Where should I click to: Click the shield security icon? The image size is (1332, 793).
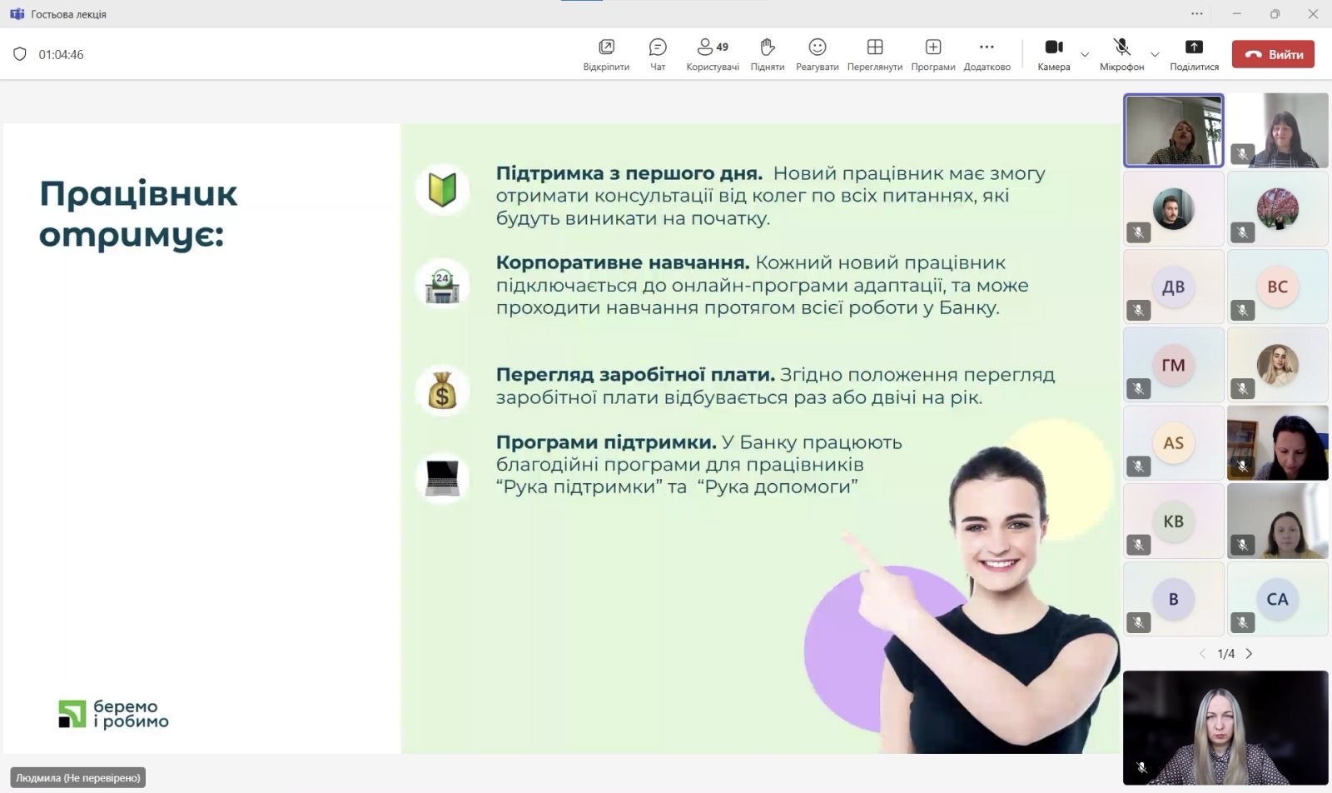click(20, 54)
